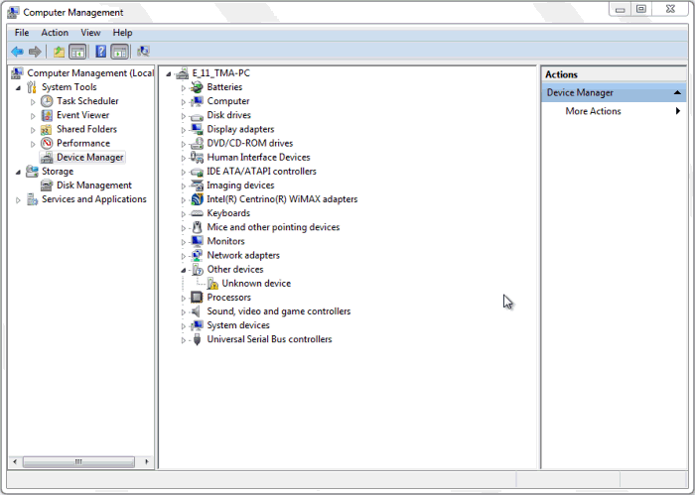
Task: Click the Help question mark toolbar icon
Action: point(100,52)
